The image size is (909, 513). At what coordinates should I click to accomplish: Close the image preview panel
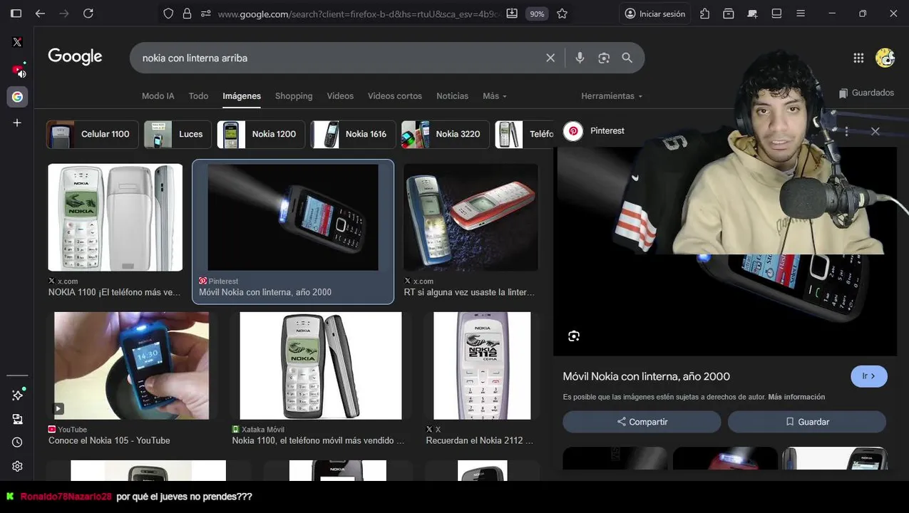875,131
